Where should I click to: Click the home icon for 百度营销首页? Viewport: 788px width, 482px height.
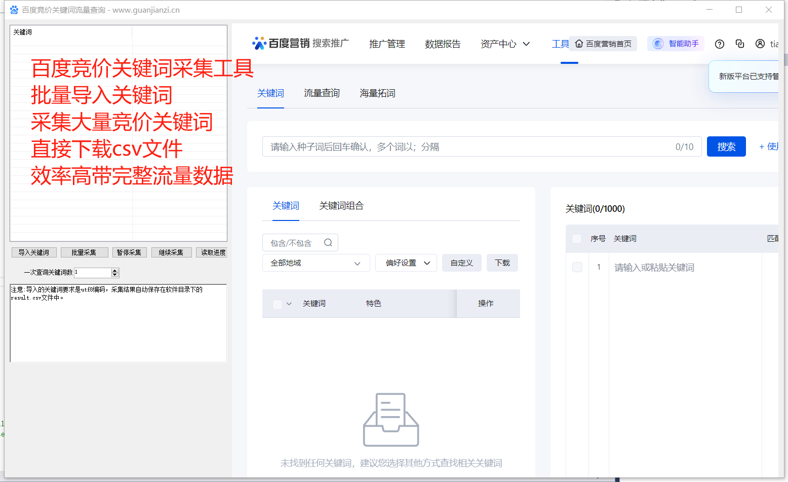point(579,44)
